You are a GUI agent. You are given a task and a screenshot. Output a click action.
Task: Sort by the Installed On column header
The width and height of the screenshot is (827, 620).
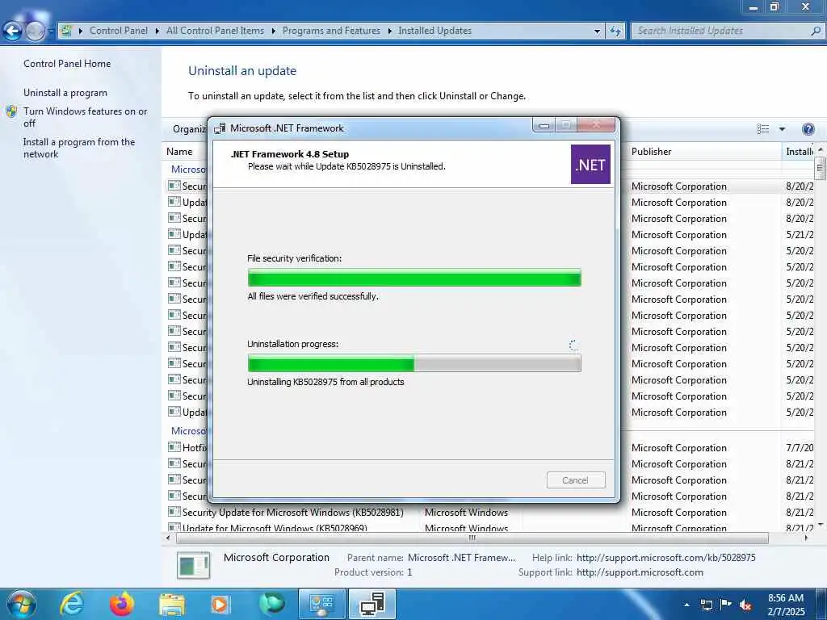tap(799, 151)
